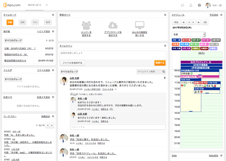
Task: Click the orange 投稿する button
Action: pos(160,63)
